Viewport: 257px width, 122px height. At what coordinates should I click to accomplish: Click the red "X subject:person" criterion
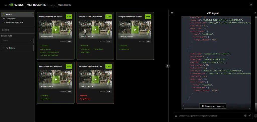[x=85, y=99]
